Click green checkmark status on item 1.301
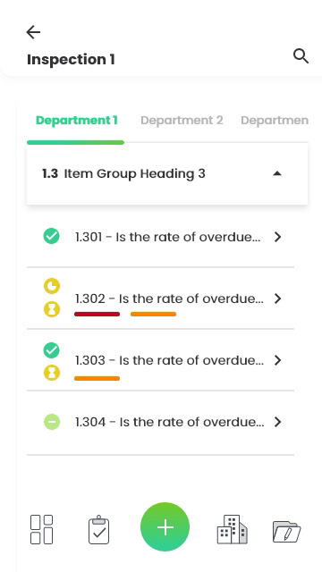 pos(52,236)
